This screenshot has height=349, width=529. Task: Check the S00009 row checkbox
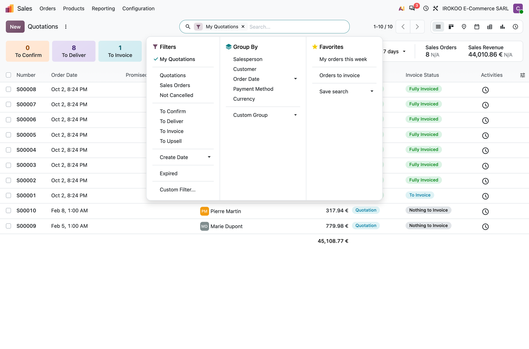click(9, 226)
